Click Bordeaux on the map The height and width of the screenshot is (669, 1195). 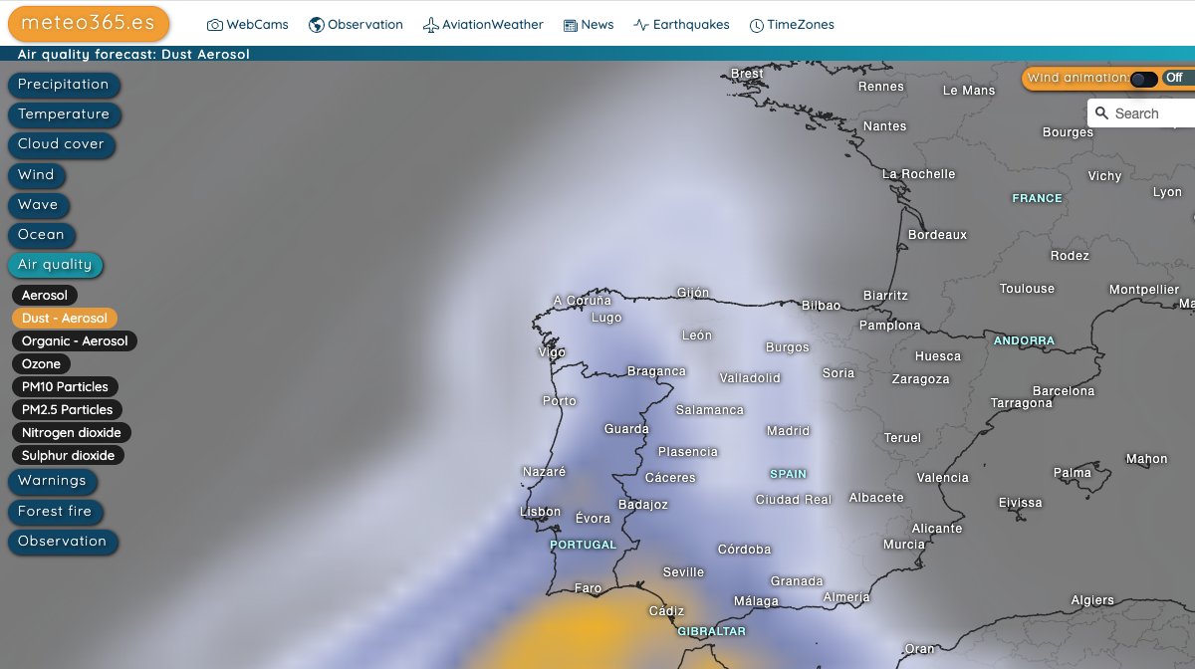[937, 235]
